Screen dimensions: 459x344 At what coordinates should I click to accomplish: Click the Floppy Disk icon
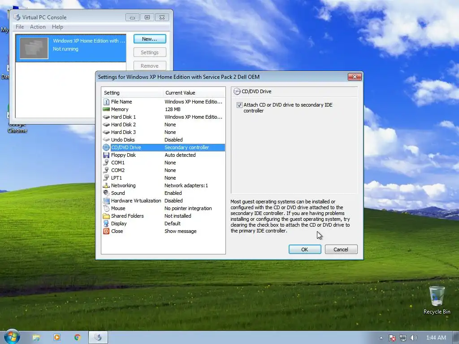pyautogui.click(x=106, y=155)
